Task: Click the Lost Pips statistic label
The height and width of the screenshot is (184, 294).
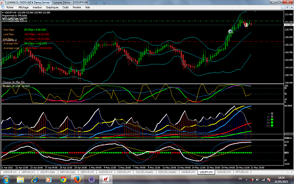Action: [x=9, y=34]
